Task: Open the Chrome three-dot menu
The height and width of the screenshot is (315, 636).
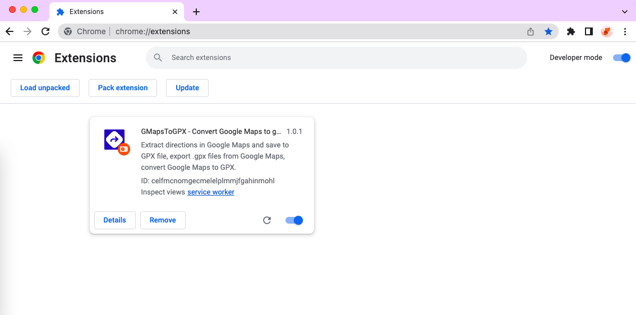Action: coord(625,31)
